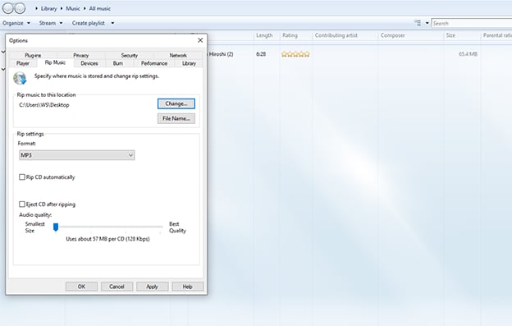Click OK in the Options dialog

click(81, 287)
